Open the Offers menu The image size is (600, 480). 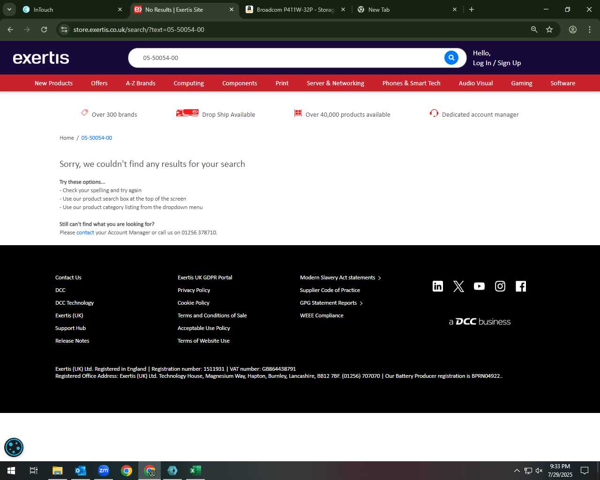[99, 83]
